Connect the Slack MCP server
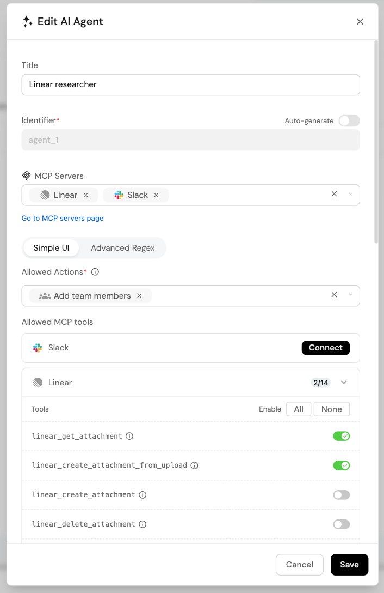This screenshot has width=384, height=593. coord(325,348)
